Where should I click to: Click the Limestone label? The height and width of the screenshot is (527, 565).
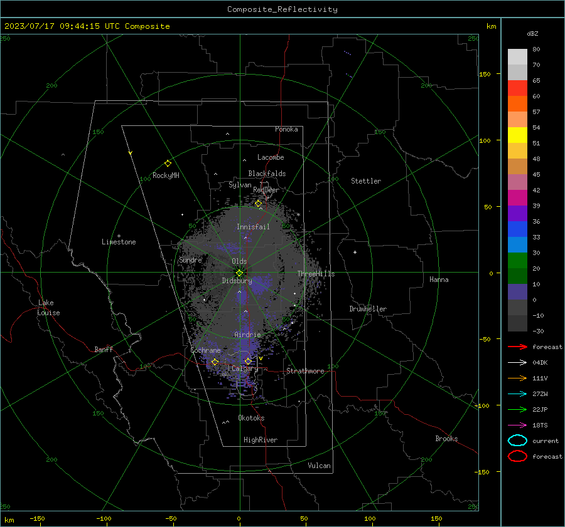(119, 242)
